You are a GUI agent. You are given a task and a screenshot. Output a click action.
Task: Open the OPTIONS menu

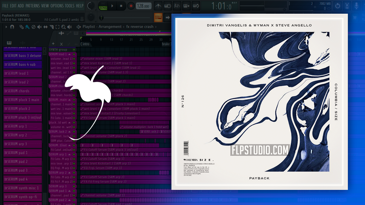(x=57, y=6)
